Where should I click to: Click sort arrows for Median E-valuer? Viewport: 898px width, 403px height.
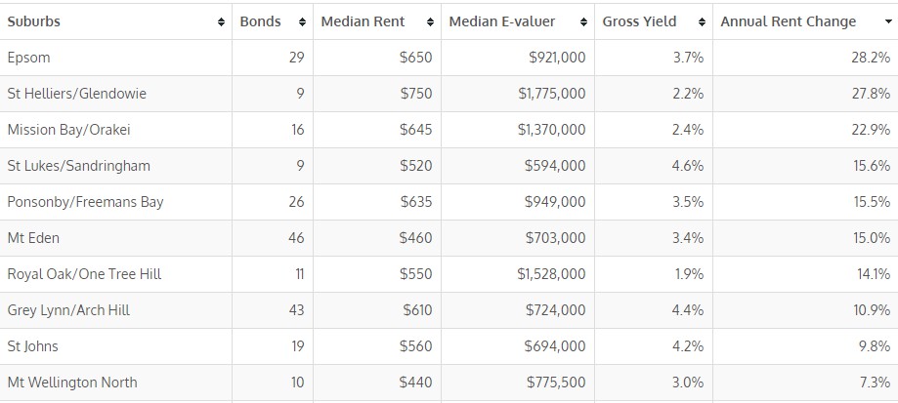click(x=583, y=21)
